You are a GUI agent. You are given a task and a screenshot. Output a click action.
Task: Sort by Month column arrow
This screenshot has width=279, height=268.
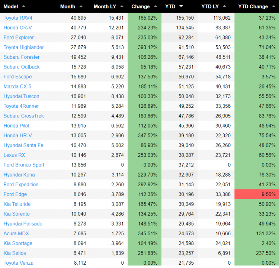[x=81, y=6]
